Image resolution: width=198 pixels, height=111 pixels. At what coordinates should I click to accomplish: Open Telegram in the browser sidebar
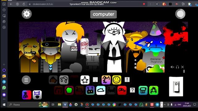[4, 82]
